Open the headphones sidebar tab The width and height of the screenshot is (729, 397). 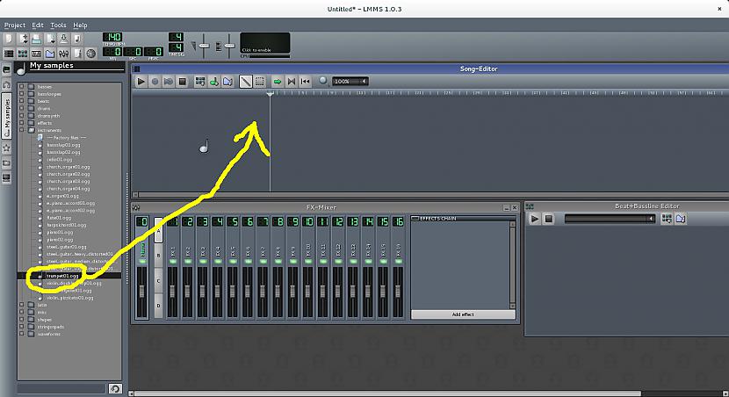click(x=6, y=85)
